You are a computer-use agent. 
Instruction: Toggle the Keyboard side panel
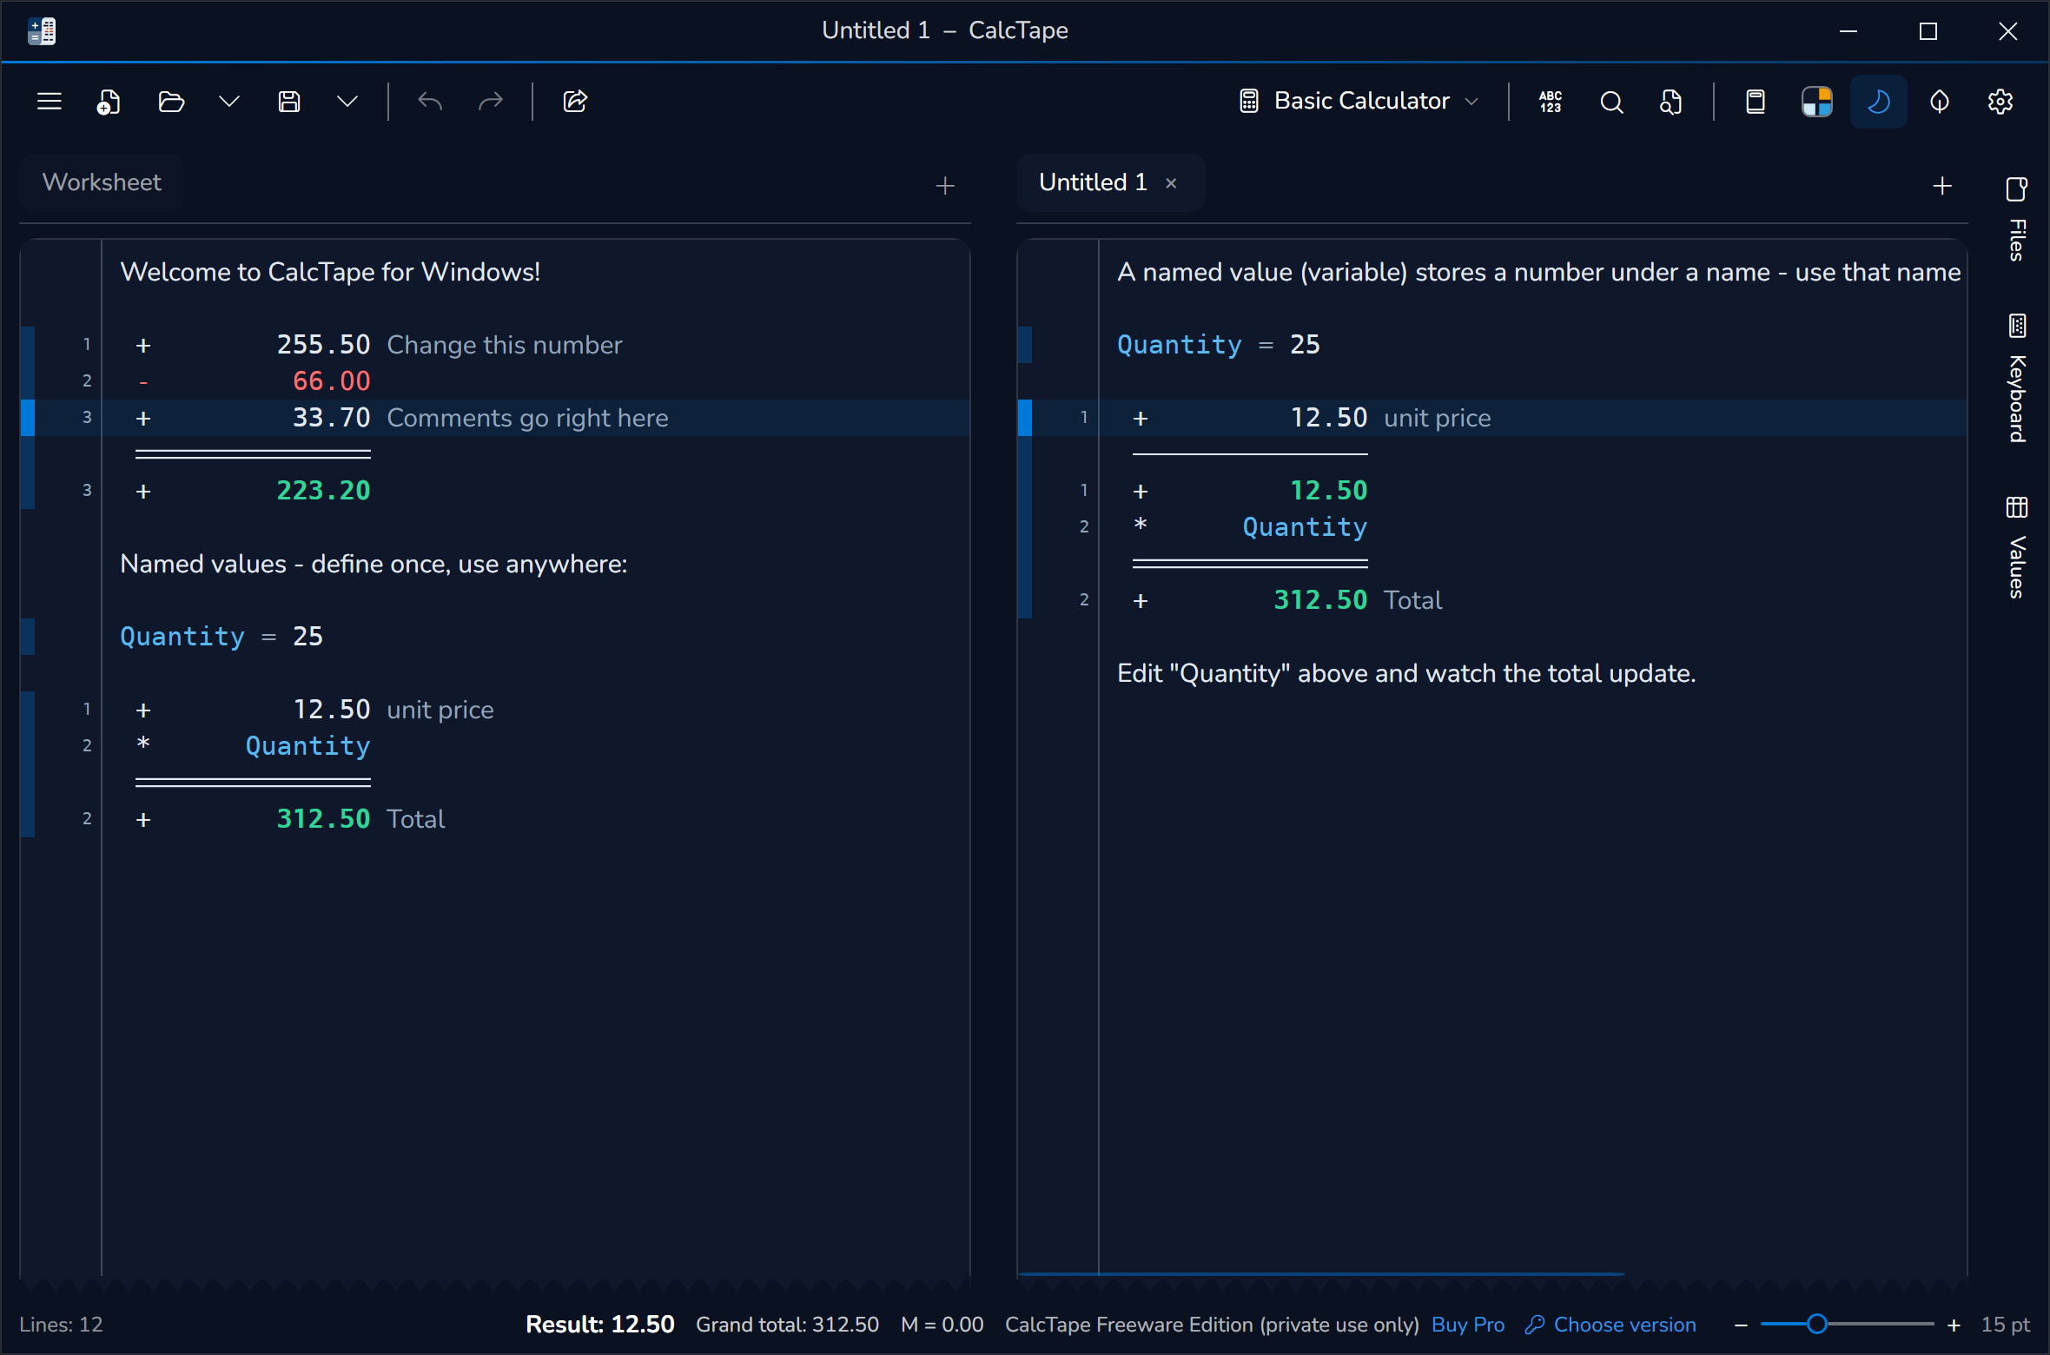[x=2017, y=378]
